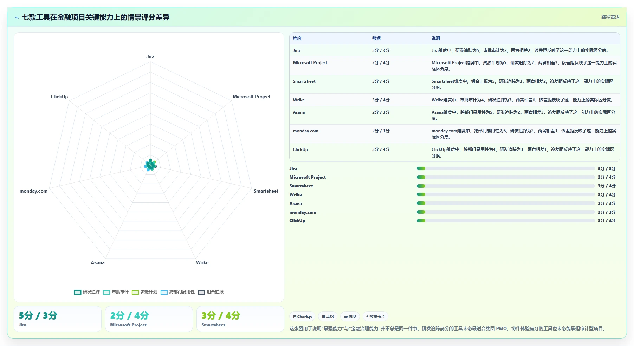Click the Wrike progress bar
Viewport: 634px width, 346px height.
coord(505,194)
